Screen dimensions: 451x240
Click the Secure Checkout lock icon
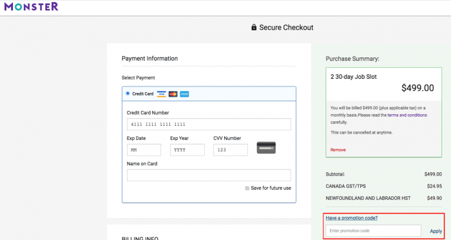254,27
